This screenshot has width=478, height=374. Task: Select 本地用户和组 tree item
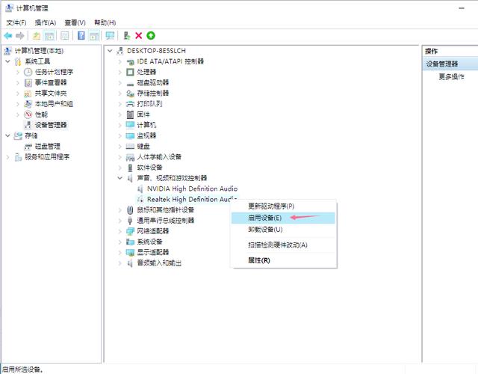(x=54, y=104)
